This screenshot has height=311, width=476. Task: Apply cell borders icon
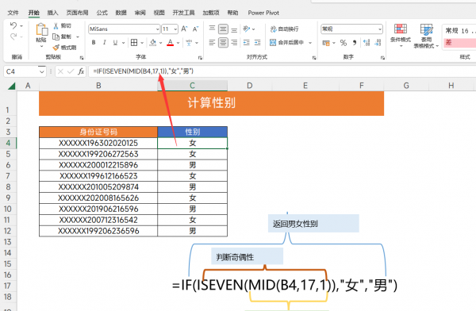point(134,43)
